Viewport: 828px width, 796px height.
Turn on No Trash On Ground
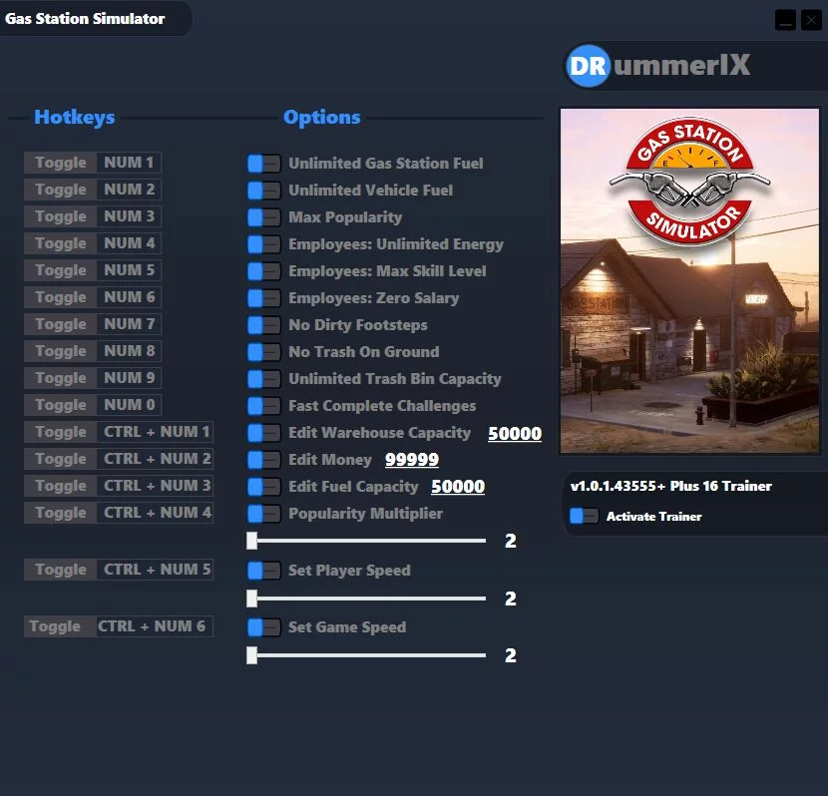pyautogui.click(x=264, y=351)
